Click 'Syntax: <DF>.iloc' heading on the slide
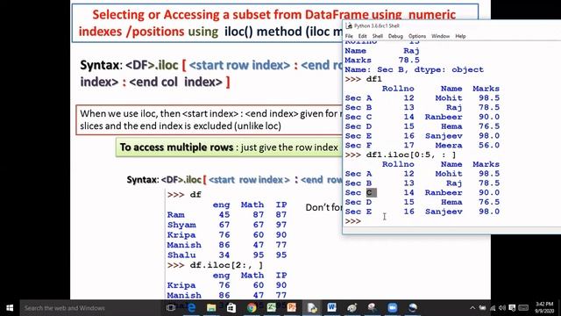The image size is (561, 316). point(129,65)
